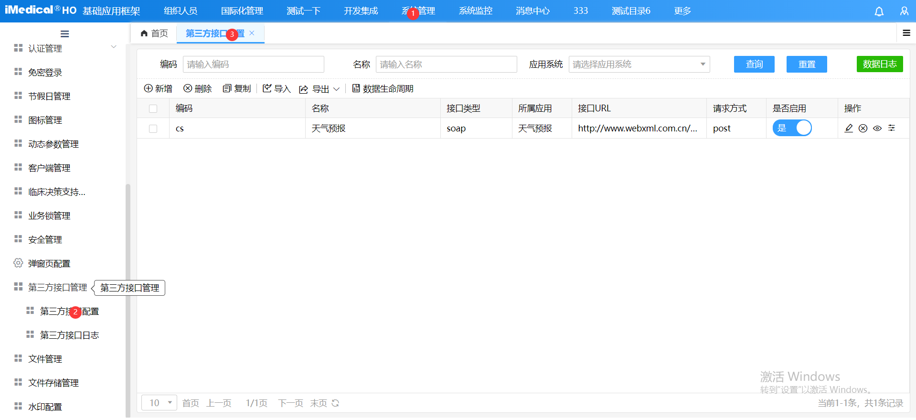Screen dimensions: 916x420
Task: Open the page size 10 dropdown
Action: [x=159, y=403]
